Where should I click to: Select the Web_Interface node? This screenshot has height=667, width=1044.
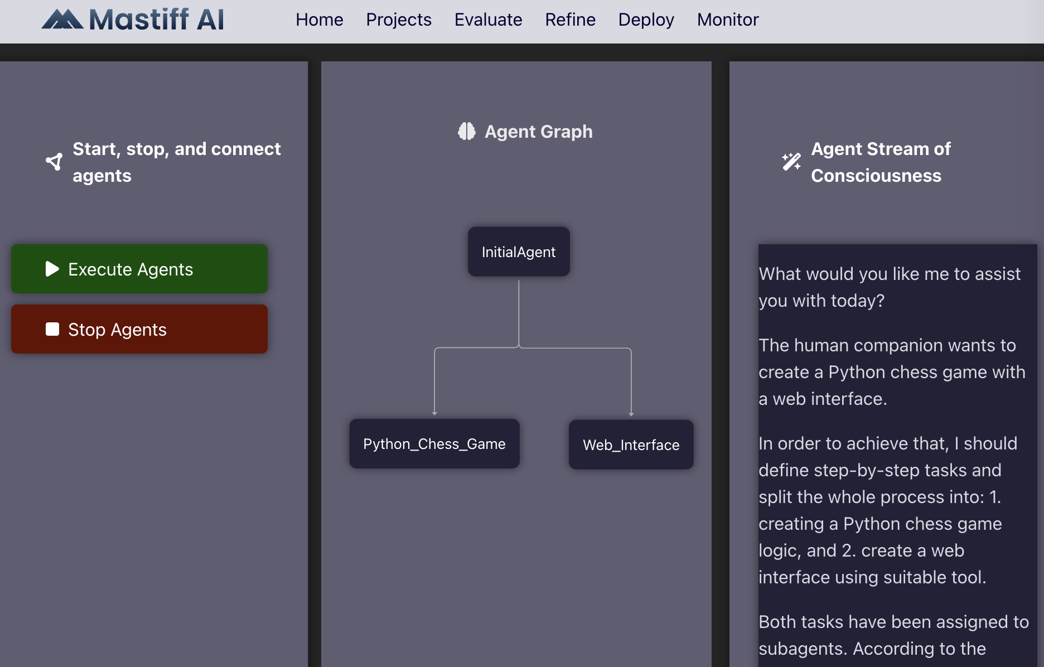631,444
